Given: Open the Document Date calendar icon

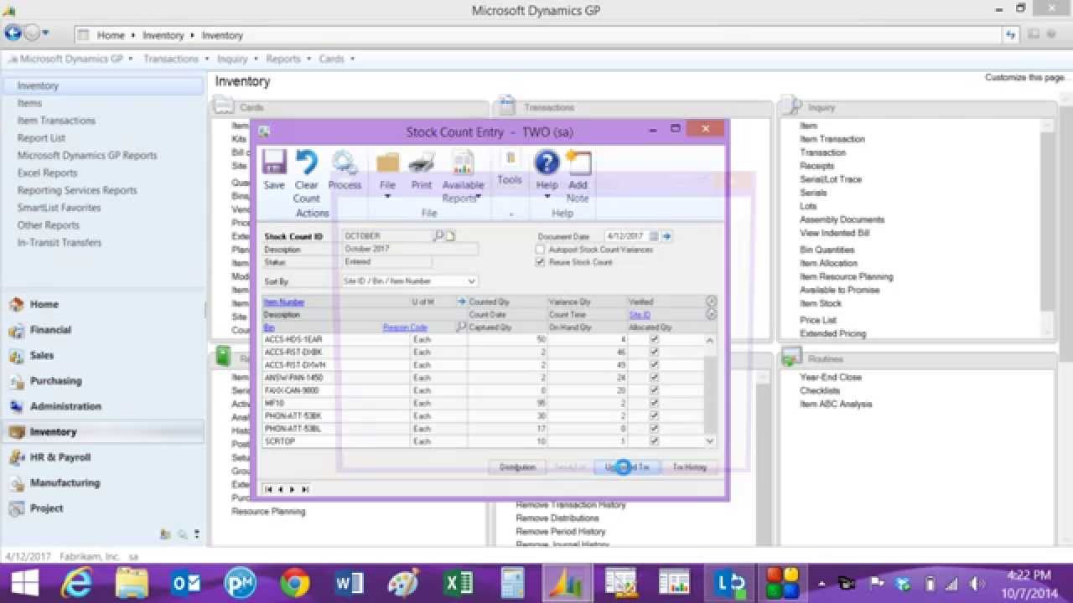Looking at the screenshot, I should 655,236.
